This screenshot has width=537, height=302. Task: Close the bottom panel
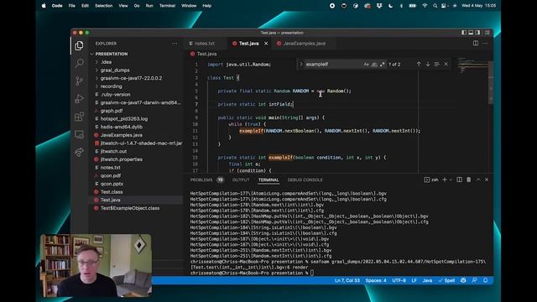487,180
